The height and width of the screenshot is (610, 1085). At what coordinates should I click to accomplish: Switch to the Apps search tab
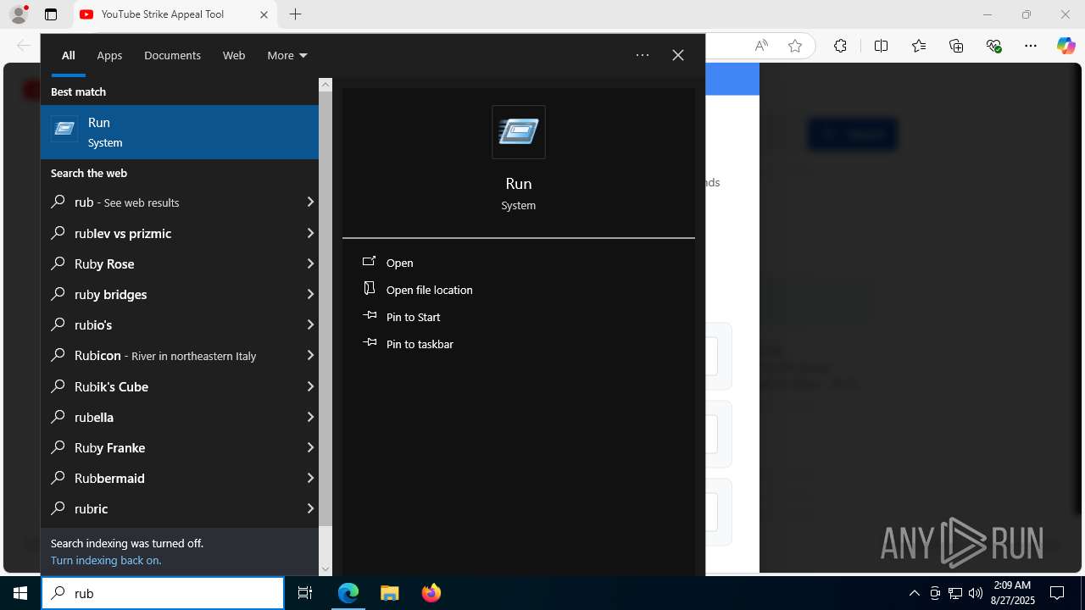[109, 55]
